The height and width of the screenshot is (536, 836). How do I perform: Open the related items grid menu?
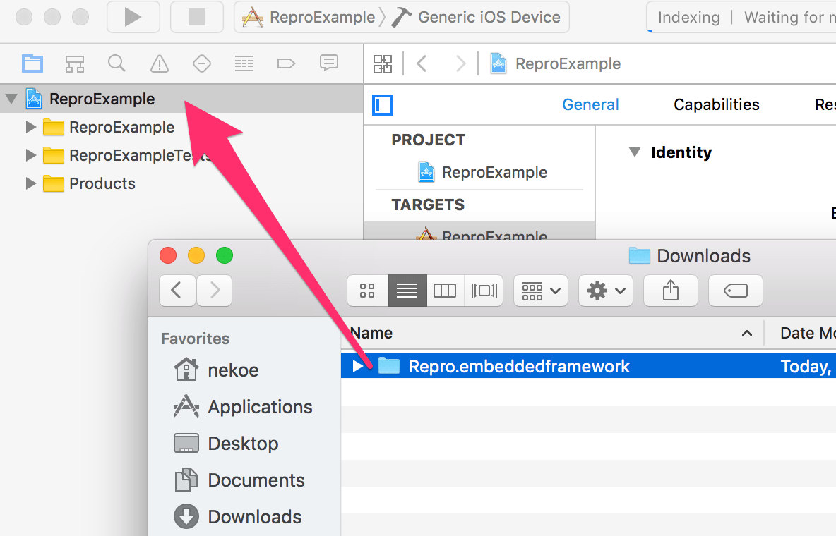tap(383, 64)
